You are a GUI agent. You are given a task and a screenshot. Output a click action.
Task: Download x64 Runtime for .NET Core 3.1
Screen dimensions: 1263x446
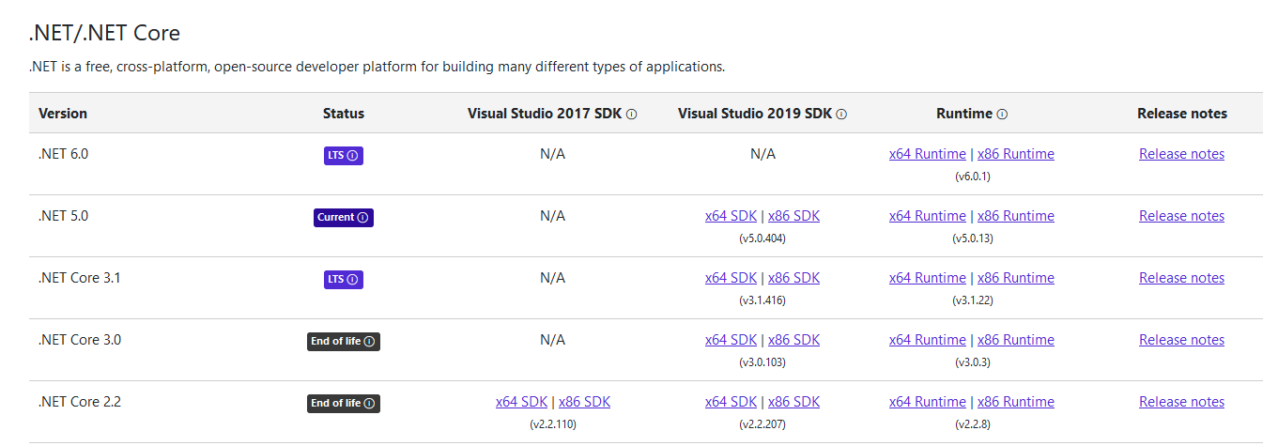point(928,278)
